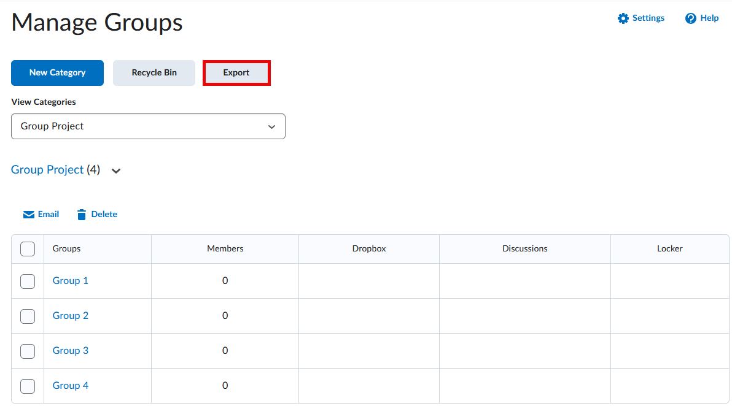
Task: Toggle the Group 3 row checkbox
Action: tap(28, 351)
